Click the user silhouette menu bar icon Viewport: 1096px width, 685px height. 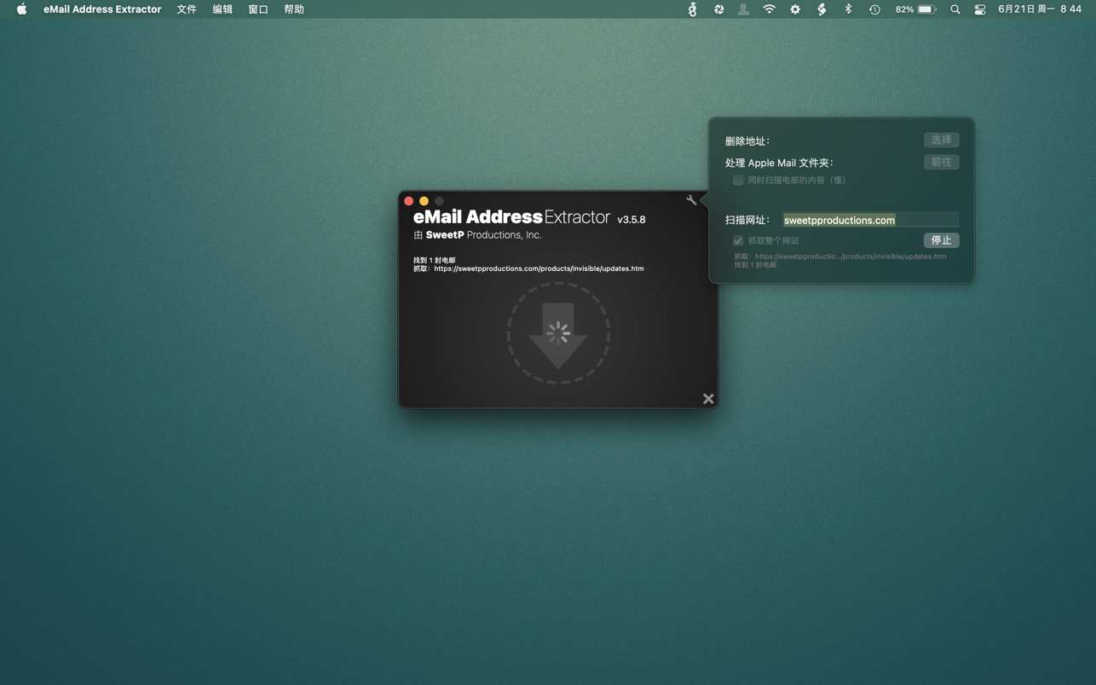743,9
